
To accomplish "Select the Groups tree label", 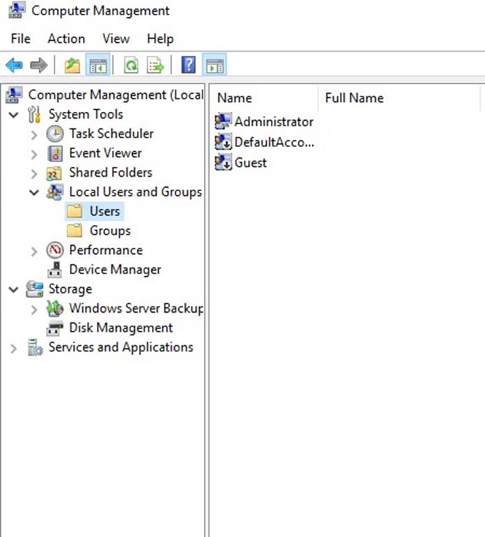I will click(x=110, y=231).
